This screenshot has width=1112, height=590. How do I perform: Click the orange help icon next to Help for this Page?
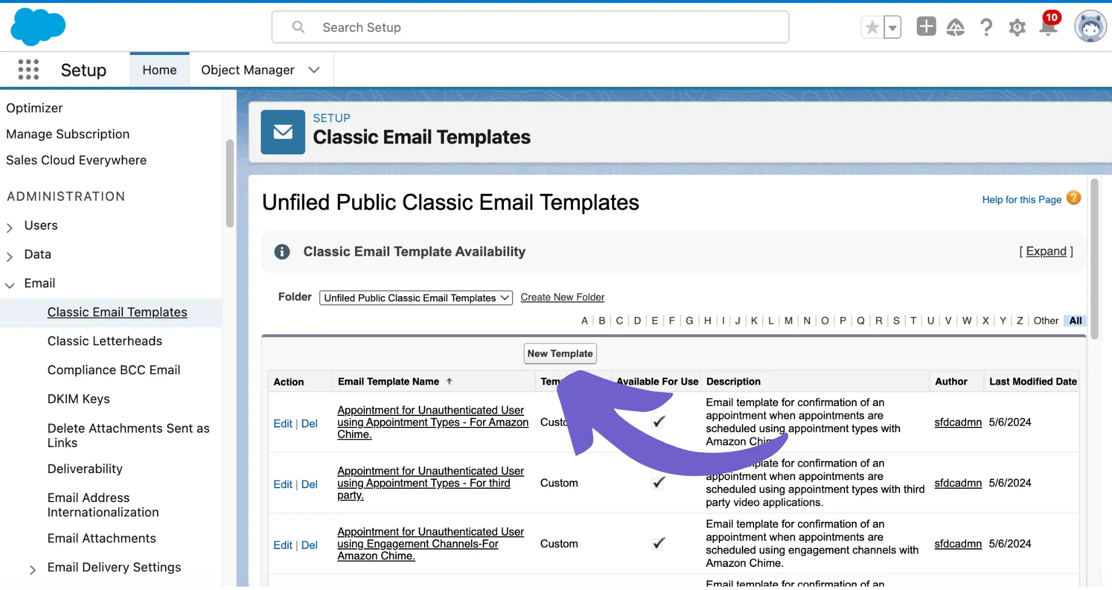click(1074, 198)
